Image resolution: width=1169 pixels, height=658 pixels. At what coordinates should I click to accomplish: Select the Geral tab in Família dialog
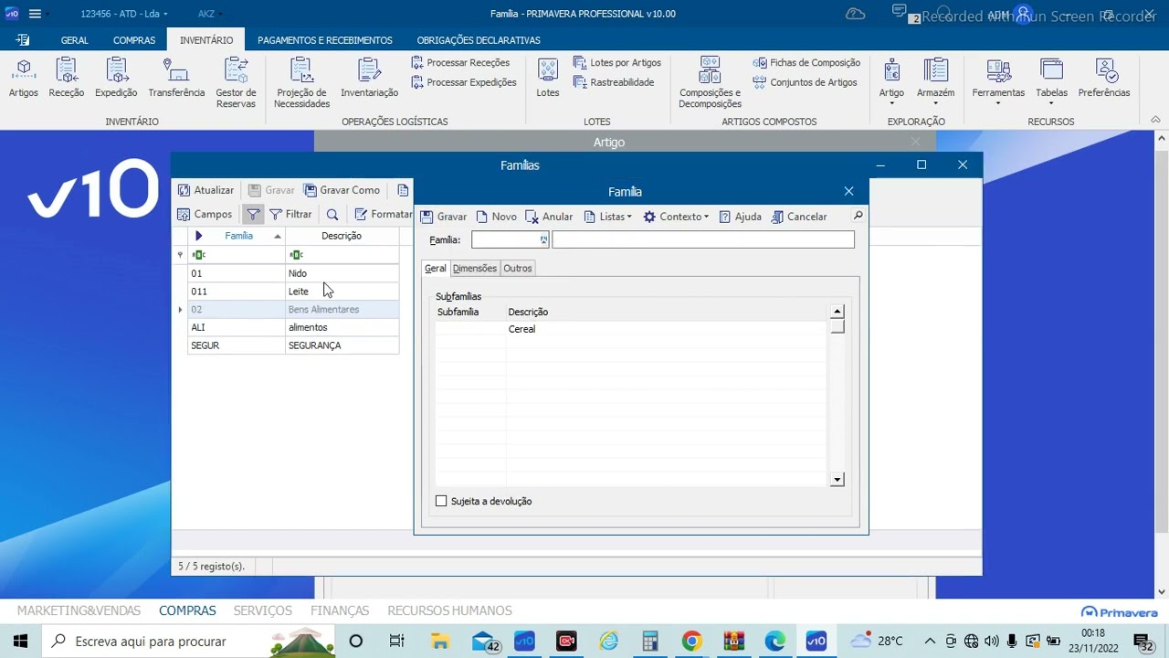(x=436, y=268)
